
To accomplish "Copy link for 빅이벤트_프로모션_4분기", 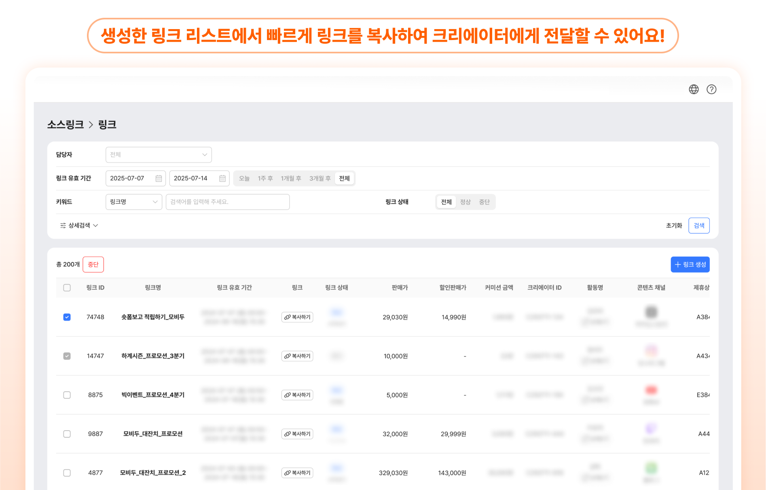I will click(x=297, y=395).
